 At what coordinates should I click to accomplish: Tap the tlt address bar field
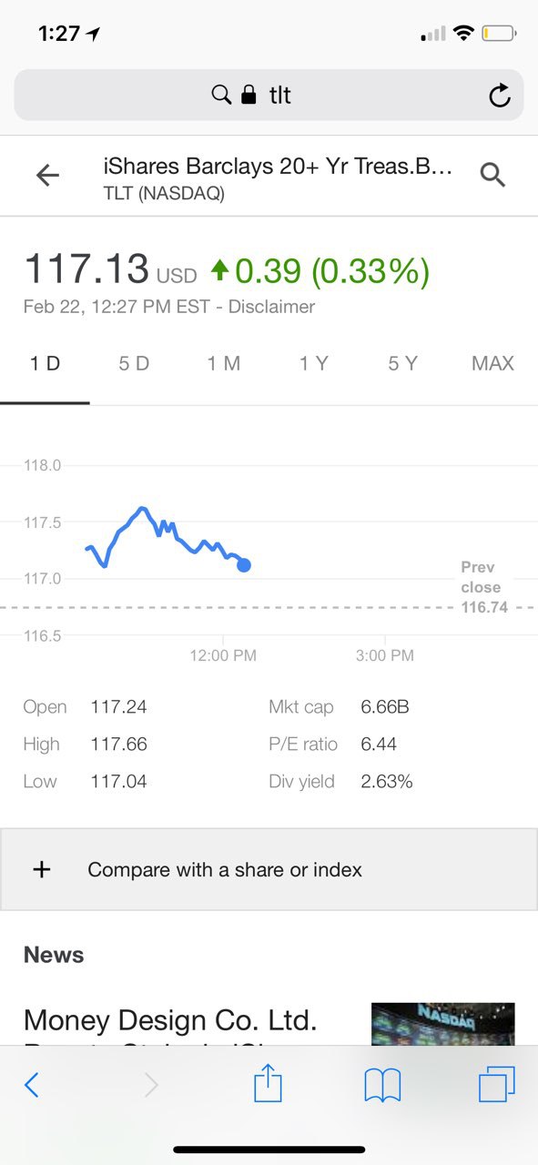pyautogui.click(x=269, y=96)
